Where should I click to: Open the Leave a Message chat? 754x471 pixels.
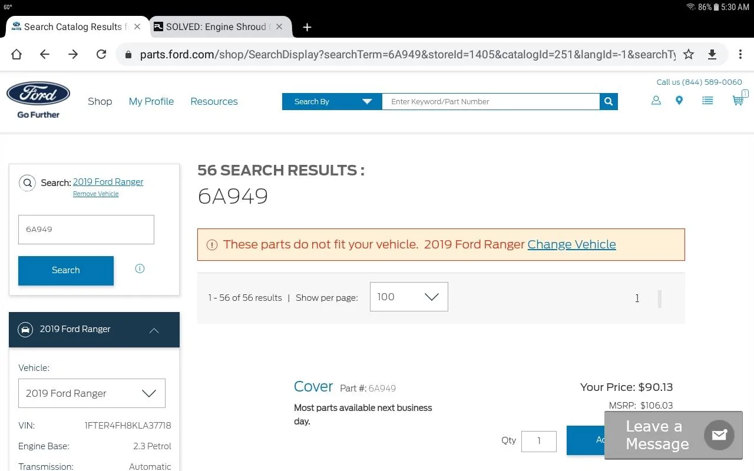[673, 435]
